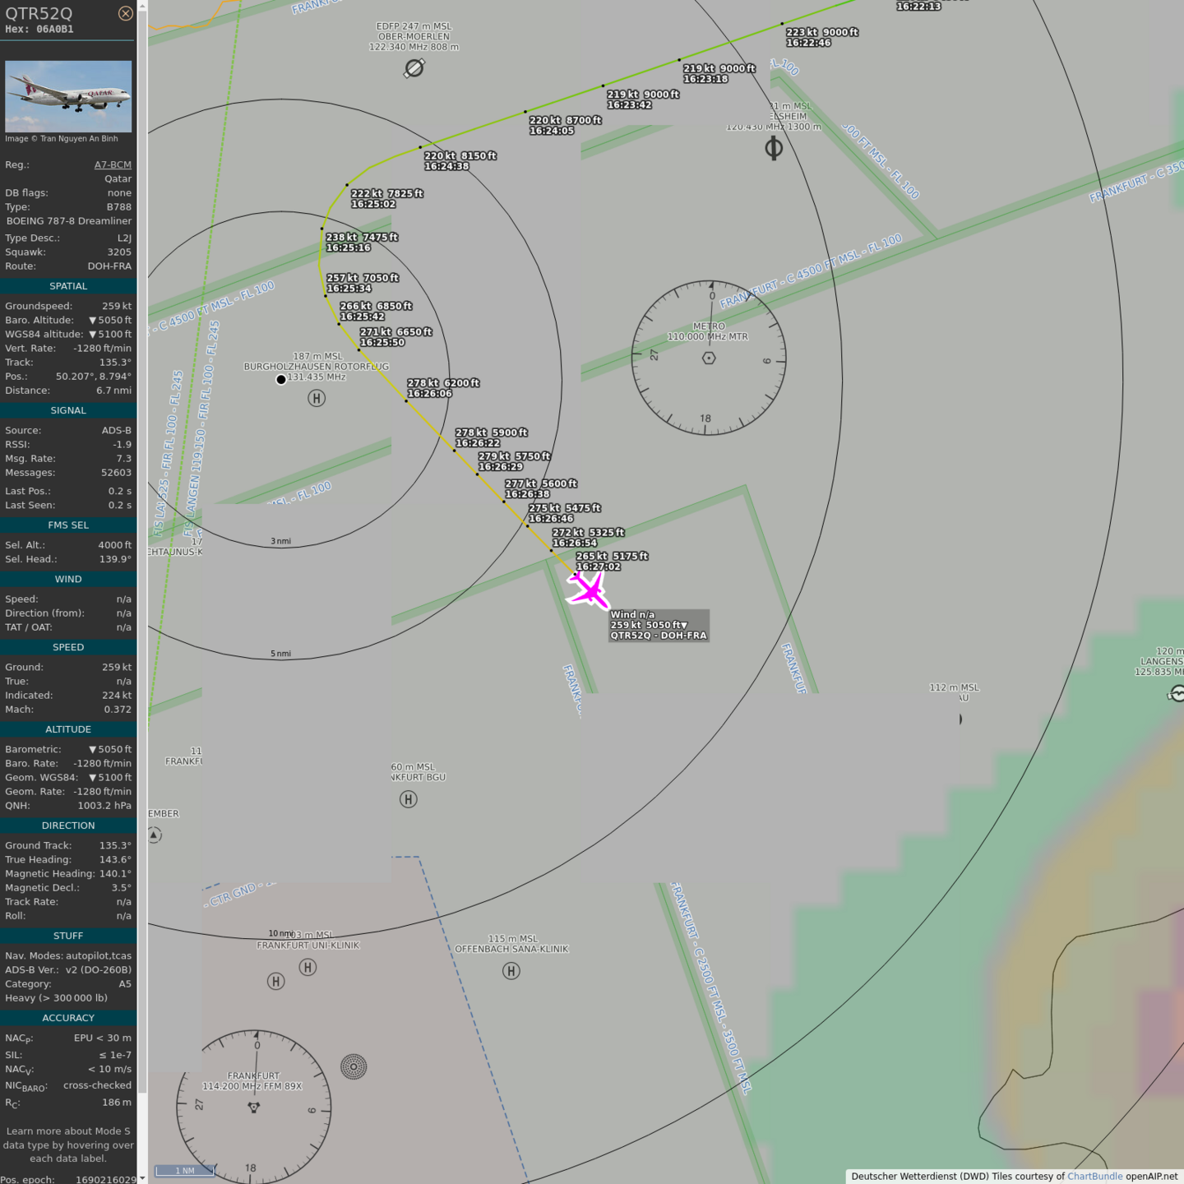
Task: Select the Burgholzhausen Rotorflug black dot
Action: tap(281, 379)
